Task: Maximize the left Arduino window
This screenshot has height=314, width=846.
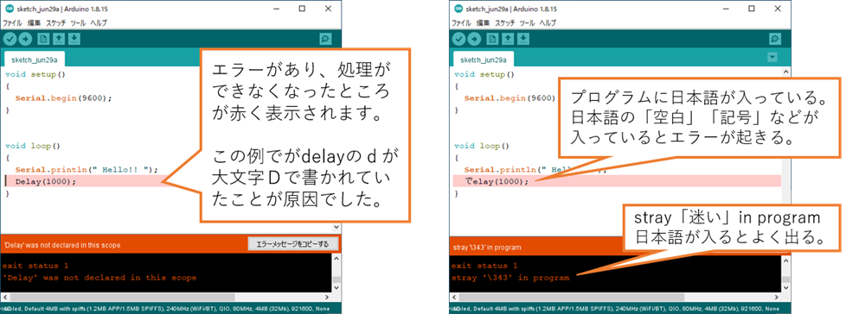Action: pos(302,9)
